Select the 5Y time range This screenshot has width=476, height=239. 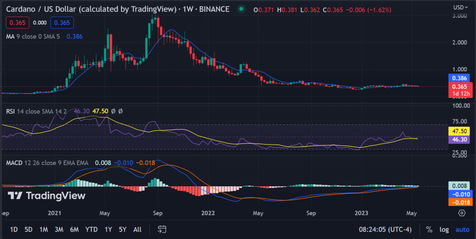click(x=123, y=229)
